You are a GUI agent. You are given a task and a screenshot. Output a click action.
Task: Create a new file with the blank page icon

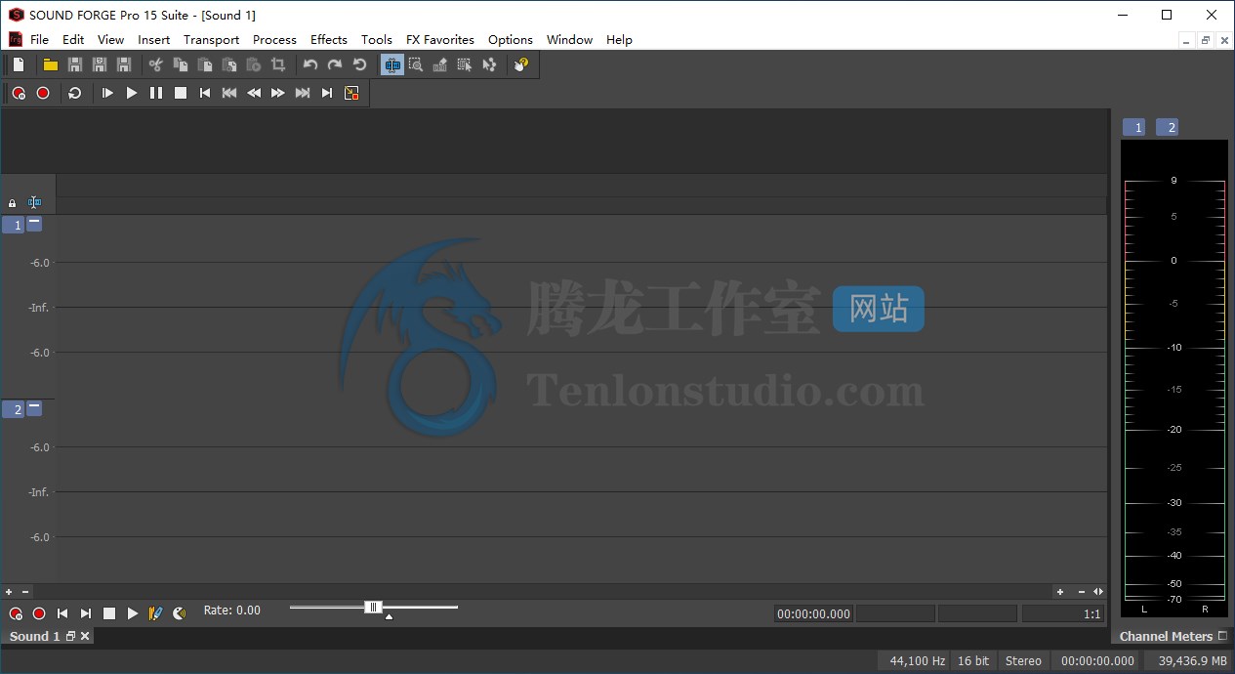pos(19,64)
